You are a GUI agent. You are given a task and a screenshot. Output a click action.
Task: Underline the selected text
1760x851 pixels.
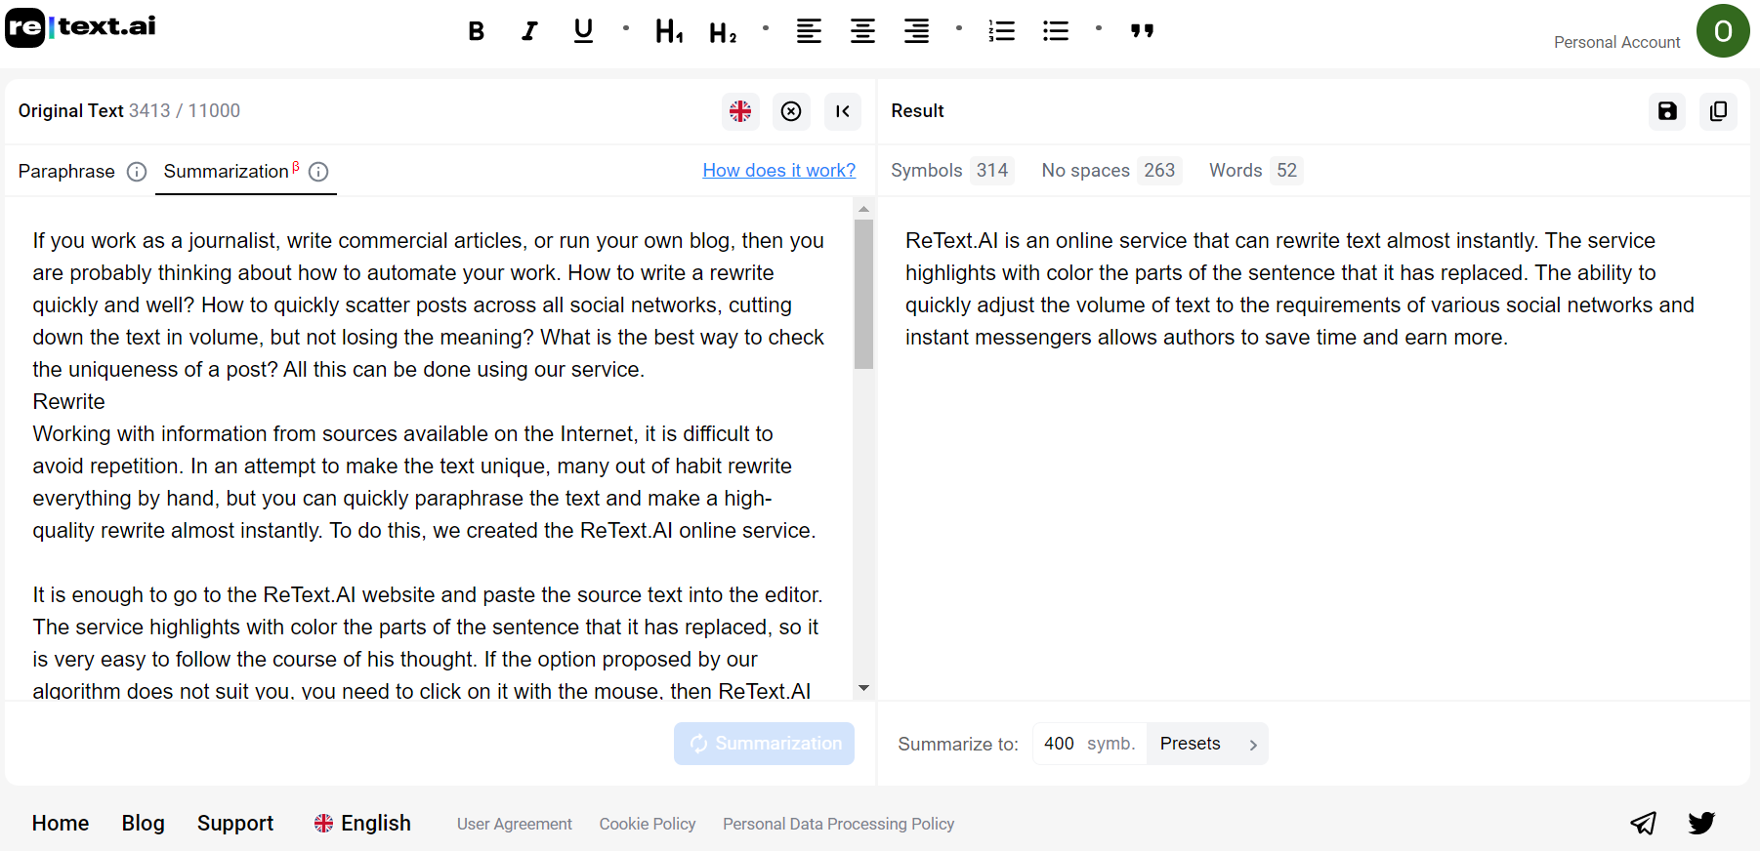click(x=583, y=31)
